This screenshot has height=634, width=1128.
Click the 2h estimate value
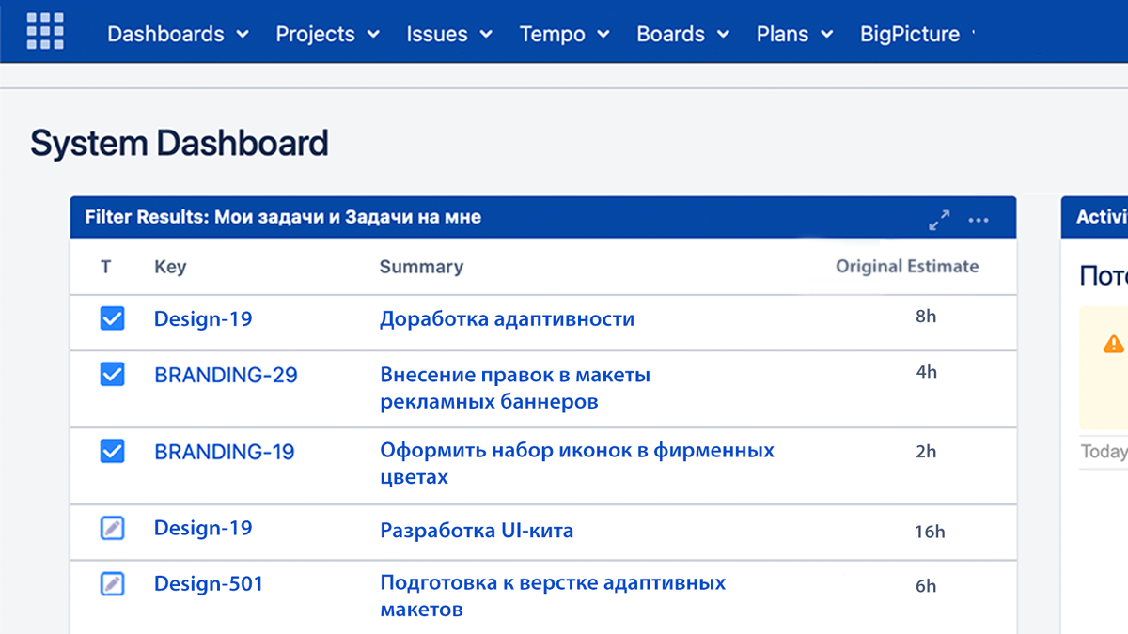click(926, 452)
